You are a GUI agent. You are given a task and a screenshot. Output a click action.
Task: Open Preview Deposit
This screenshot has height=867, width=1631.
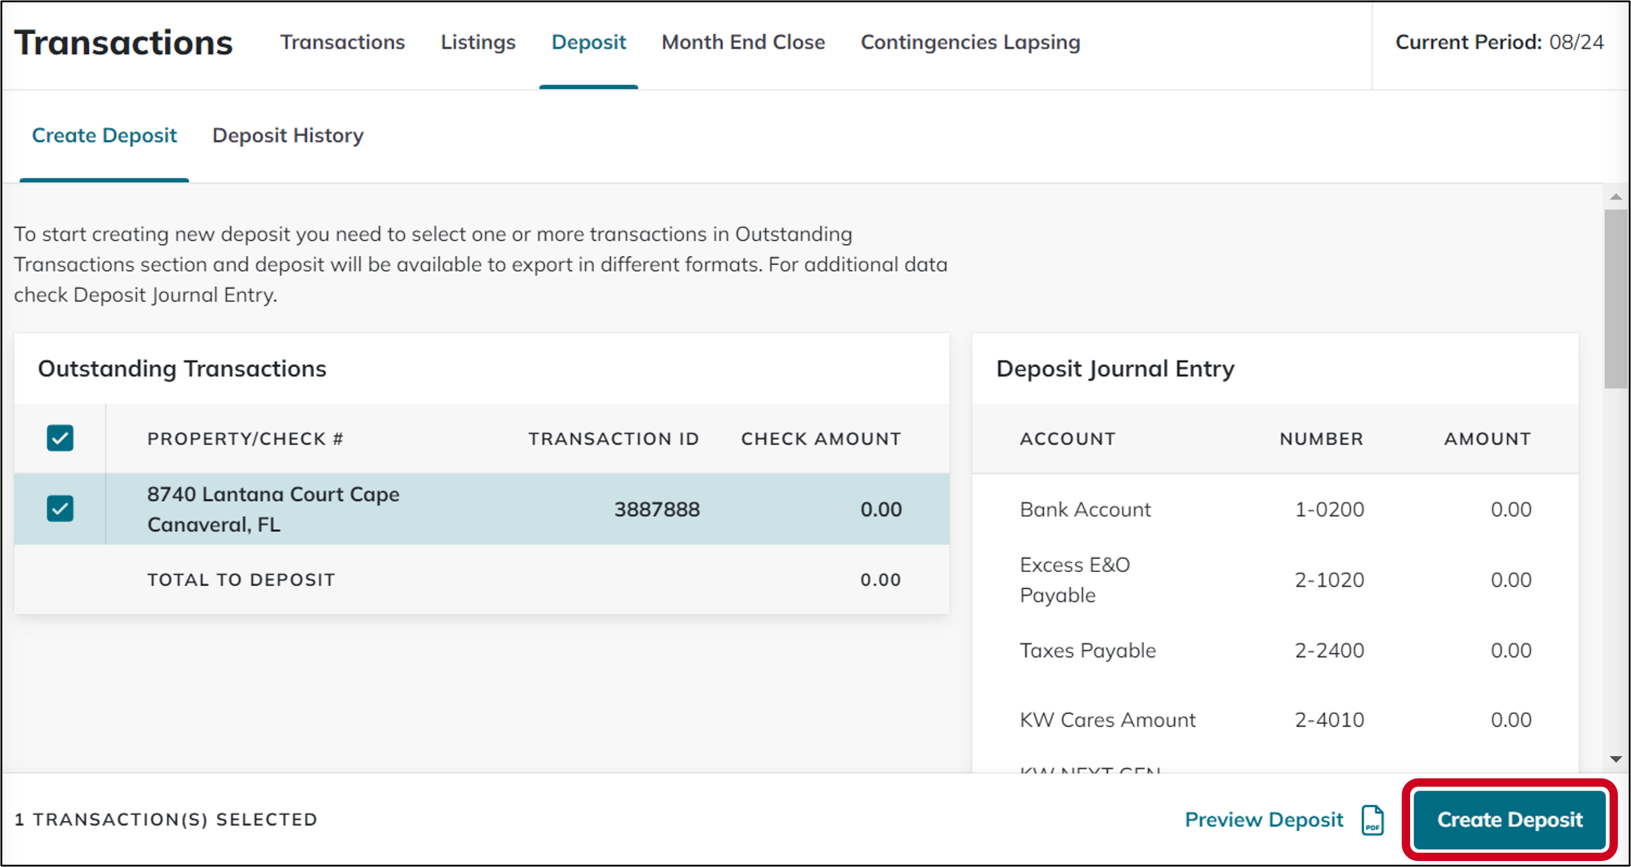[1264, 819]
